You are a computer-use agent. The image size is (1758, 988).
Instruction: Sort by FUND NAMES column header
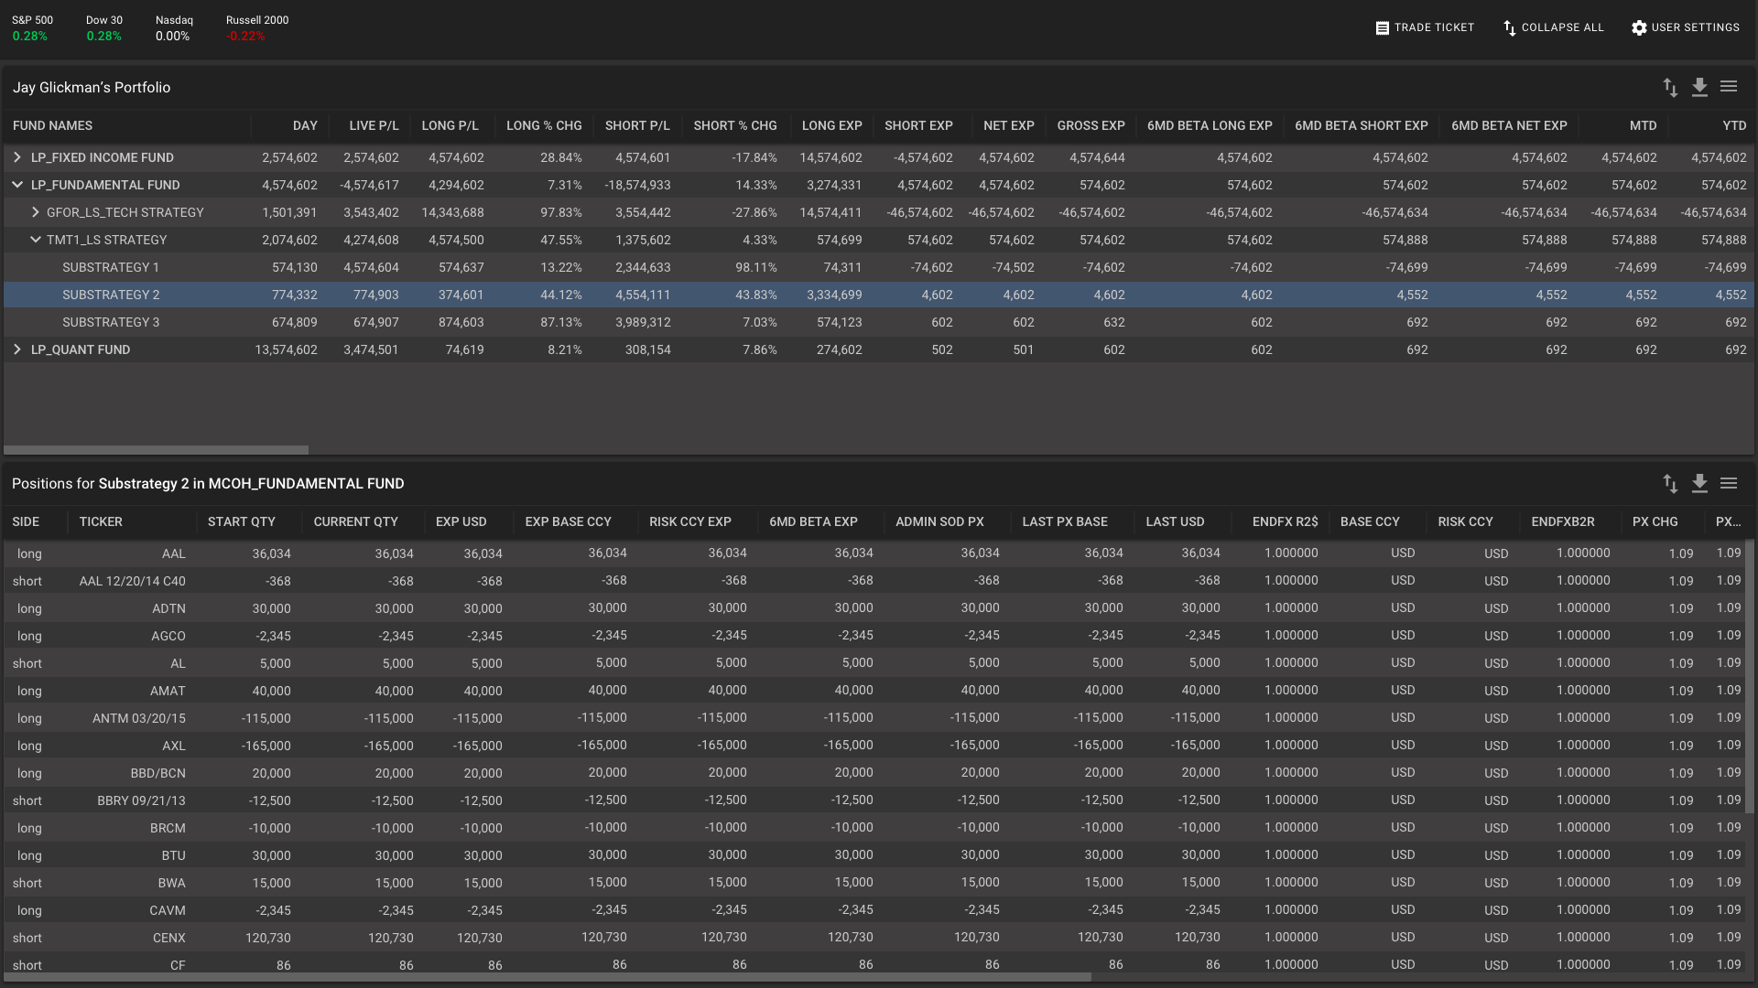[52, 125]
